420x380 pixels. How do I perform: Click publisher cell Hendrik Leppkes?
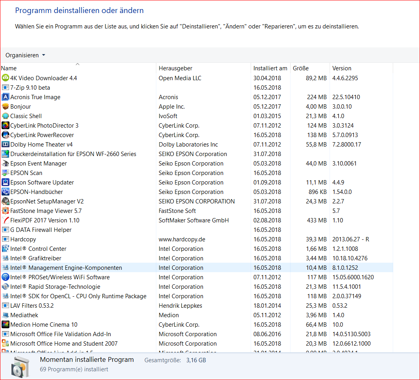click(180, 306)
